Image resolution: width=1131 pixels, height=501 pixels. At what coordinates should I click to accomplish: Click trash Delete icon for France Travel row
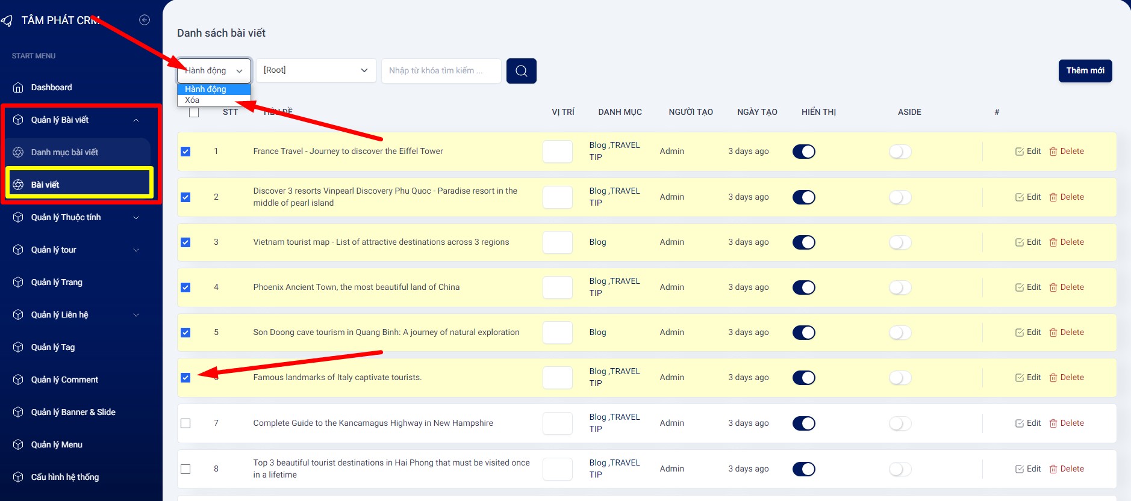(1053, 152)
